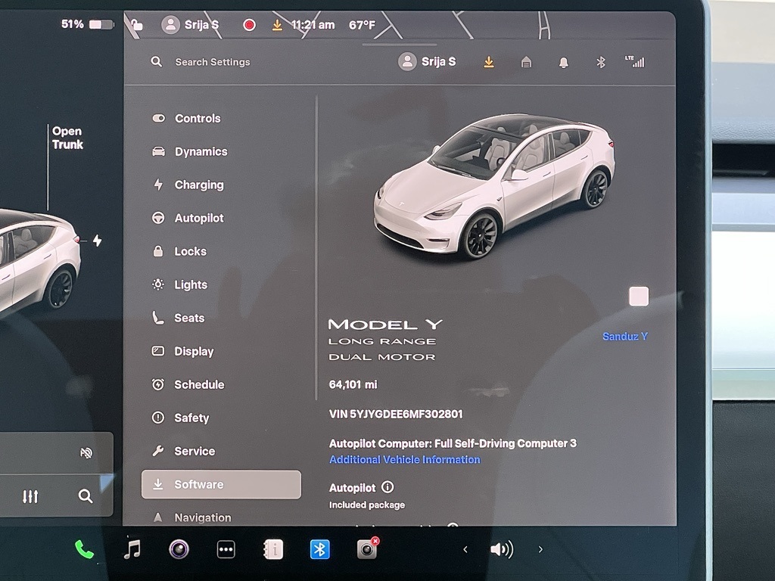Click the white paint color swatch
The width and height of the screenshot is (775, 581).
[x=639, y=297]
